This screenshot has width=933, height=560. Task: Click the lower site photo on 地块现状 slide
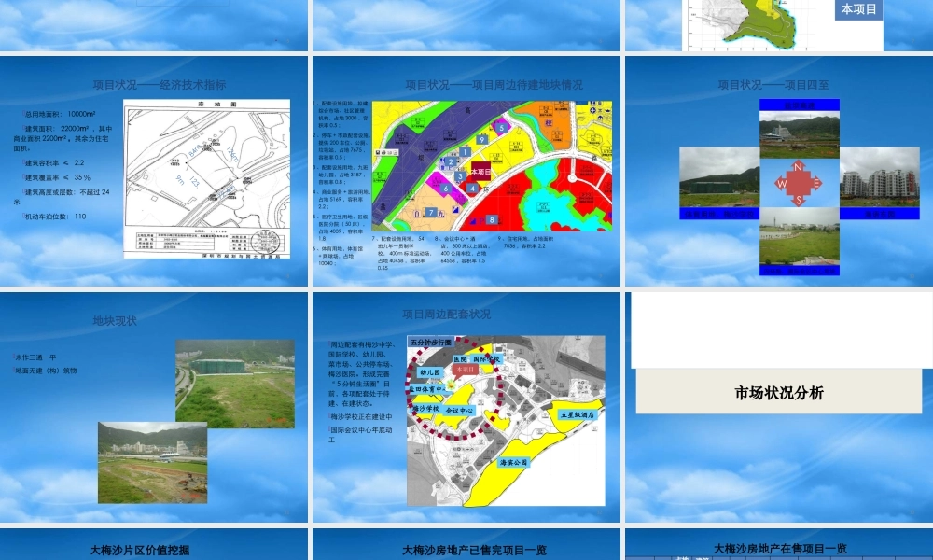point(152,462)
